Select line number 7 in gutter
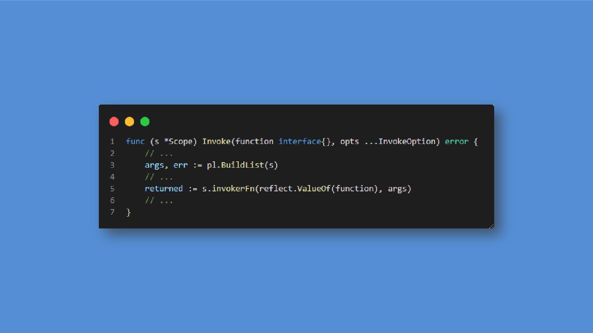The height and width of the screenshot is (333, 593). [x=112, y=212]
